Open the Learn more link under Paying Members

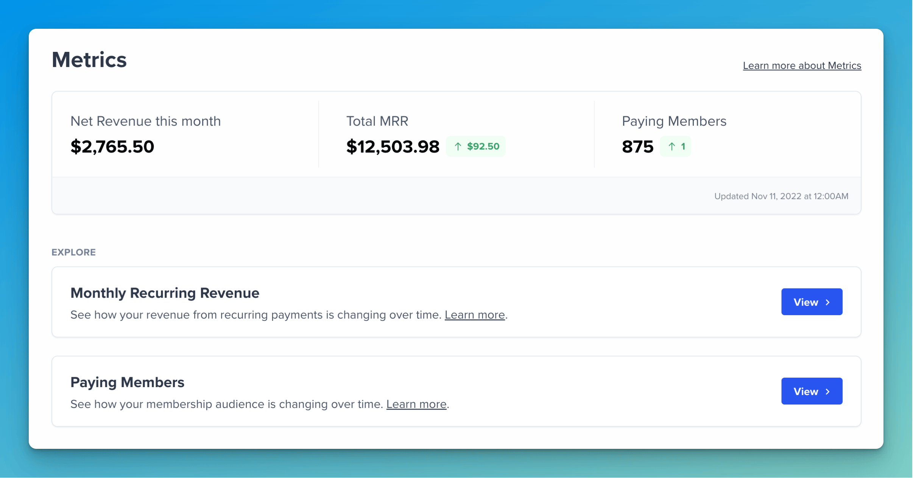(416, 404)
